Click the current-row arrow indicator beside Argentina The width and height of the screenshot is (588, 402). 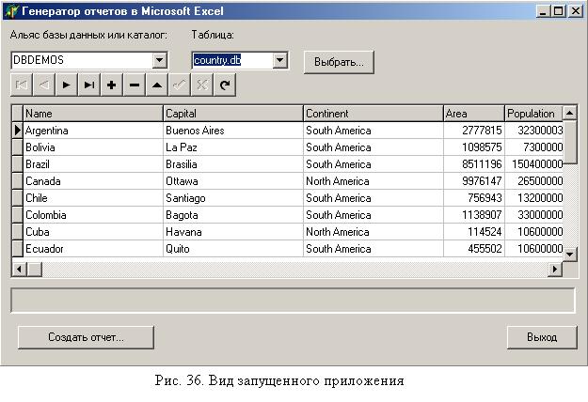[18, 131]
